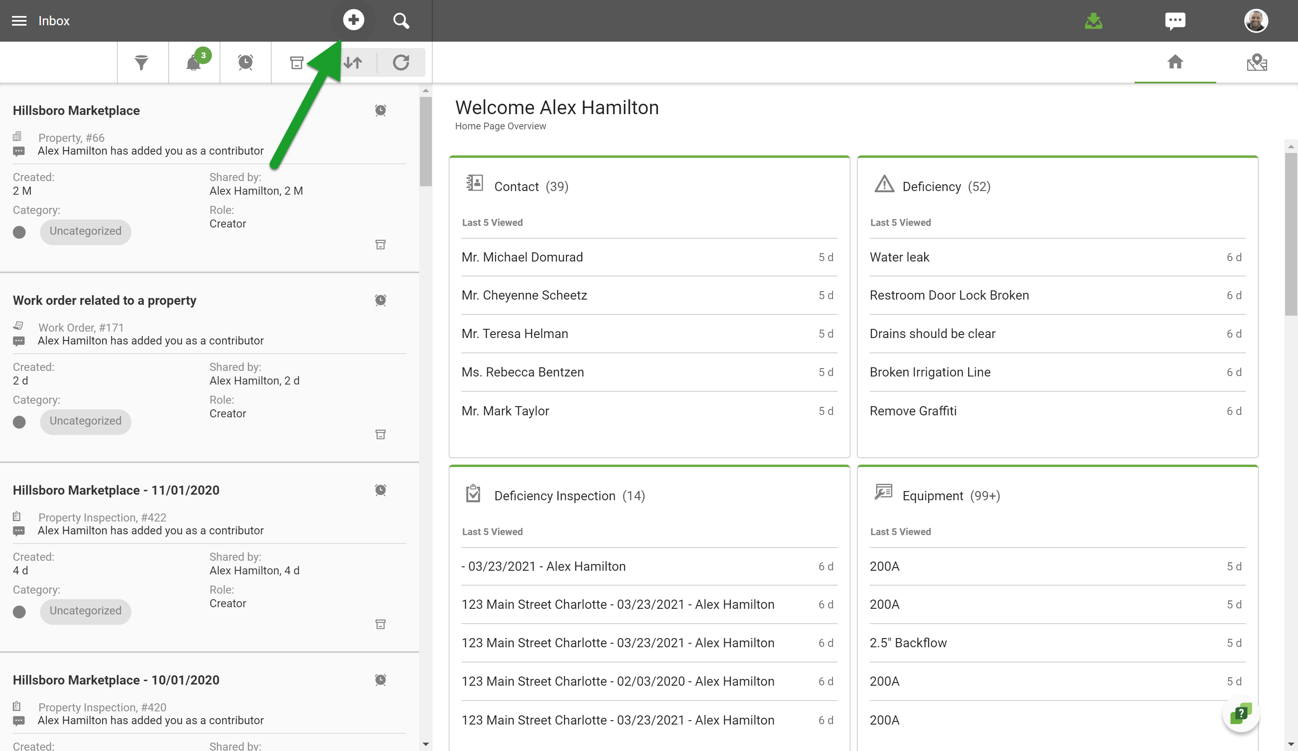
Task: Open the sort order arrows control
Action: coord(353,62)
